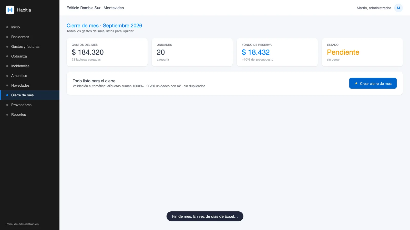The height and width of the screenshot is (230, 410).
Task: Select Amenities in the sidebar
Action: click(30, 76)
